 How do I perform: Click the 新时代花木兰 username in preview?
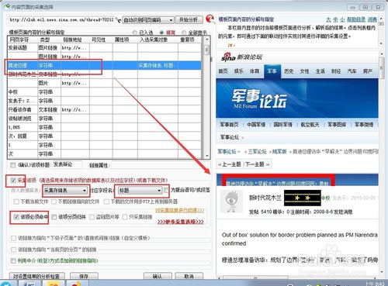click(265, 198)
